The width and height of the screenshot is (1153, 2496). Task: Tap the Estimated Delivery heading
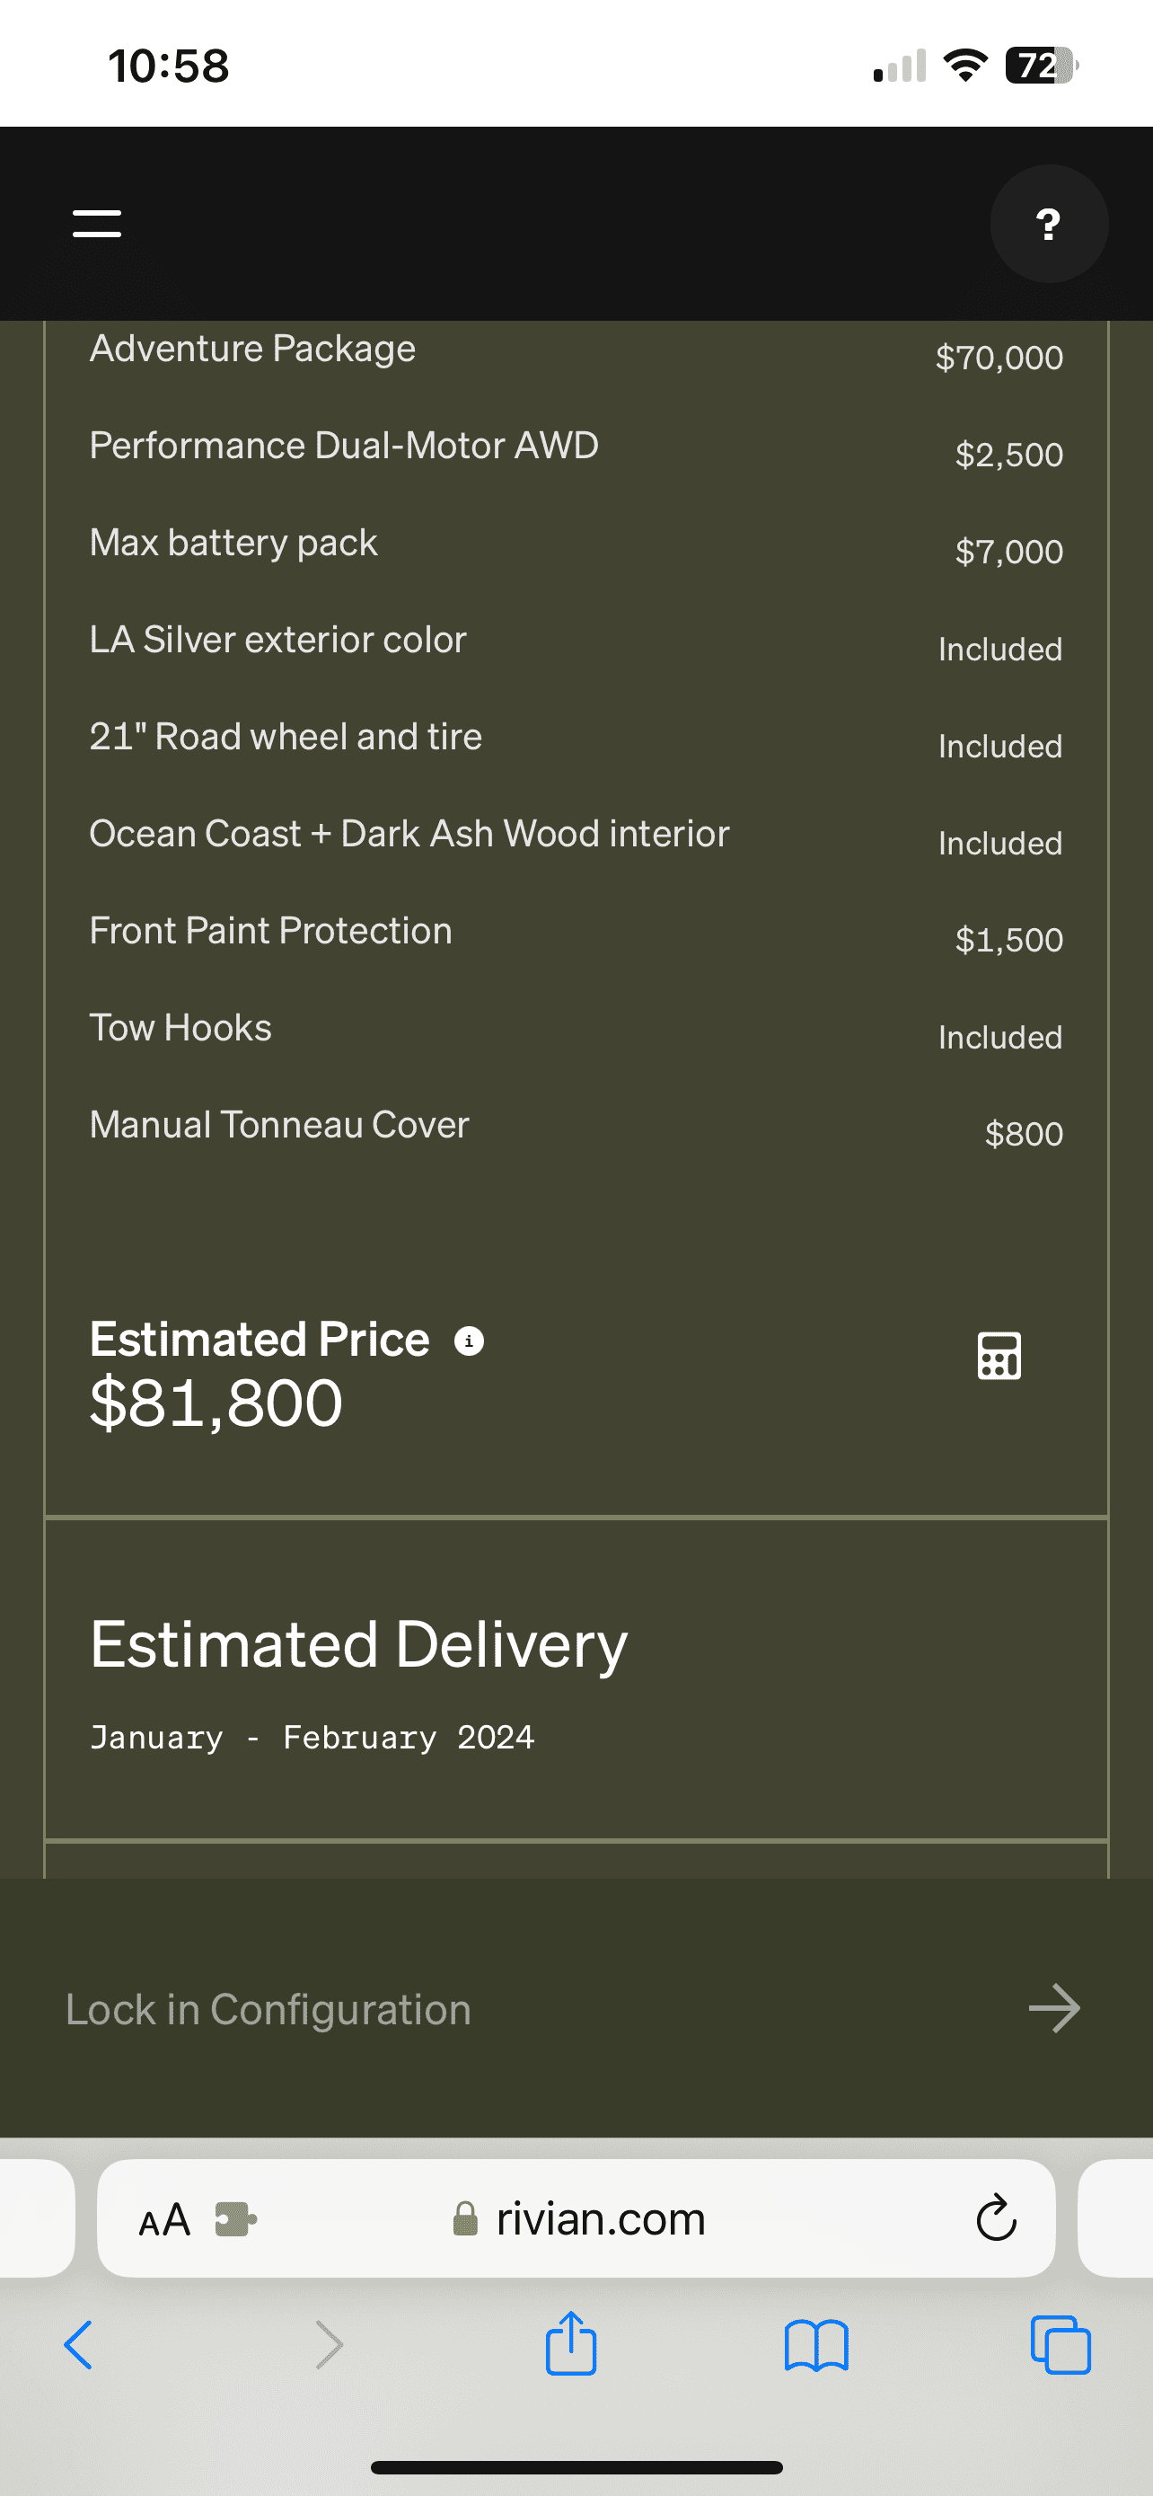(x=359, y=1645)
